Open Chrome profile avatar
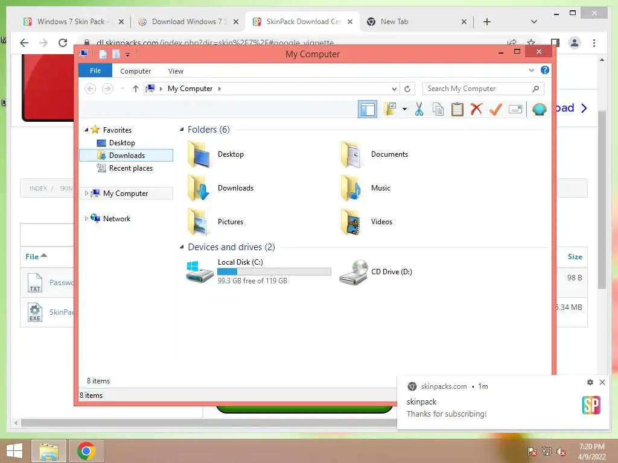 pos(575,43)
